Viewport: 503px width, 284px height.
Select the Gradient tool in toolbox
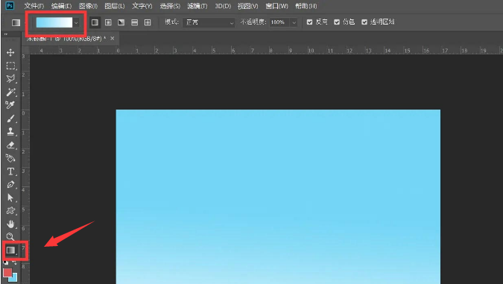[11, 250]
